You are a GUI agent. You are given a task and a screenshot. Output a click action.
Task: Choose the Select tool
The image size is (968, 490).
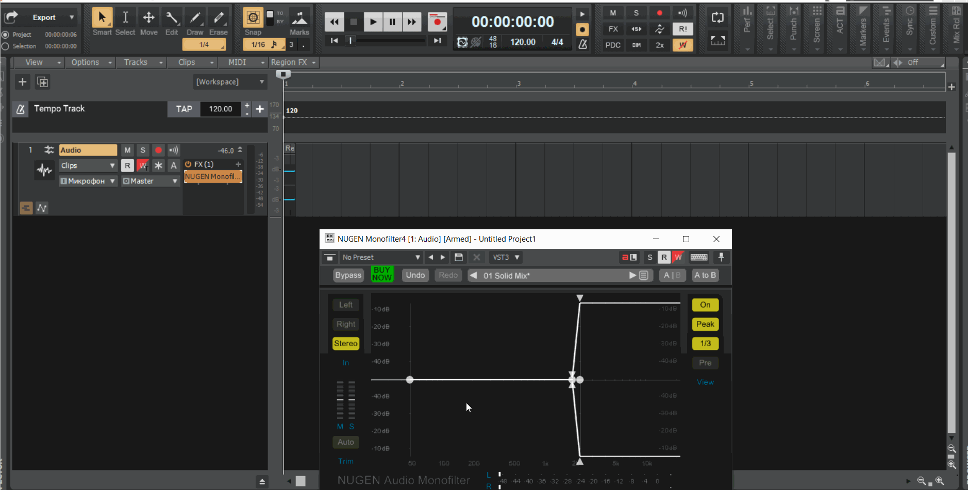point(125,18)
